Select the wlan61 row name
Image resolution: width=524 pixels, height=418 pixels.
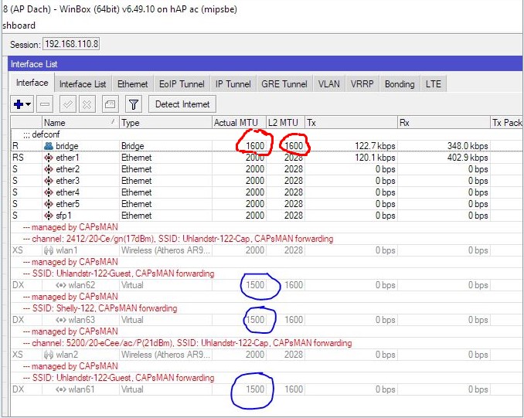tap(82, 389)
